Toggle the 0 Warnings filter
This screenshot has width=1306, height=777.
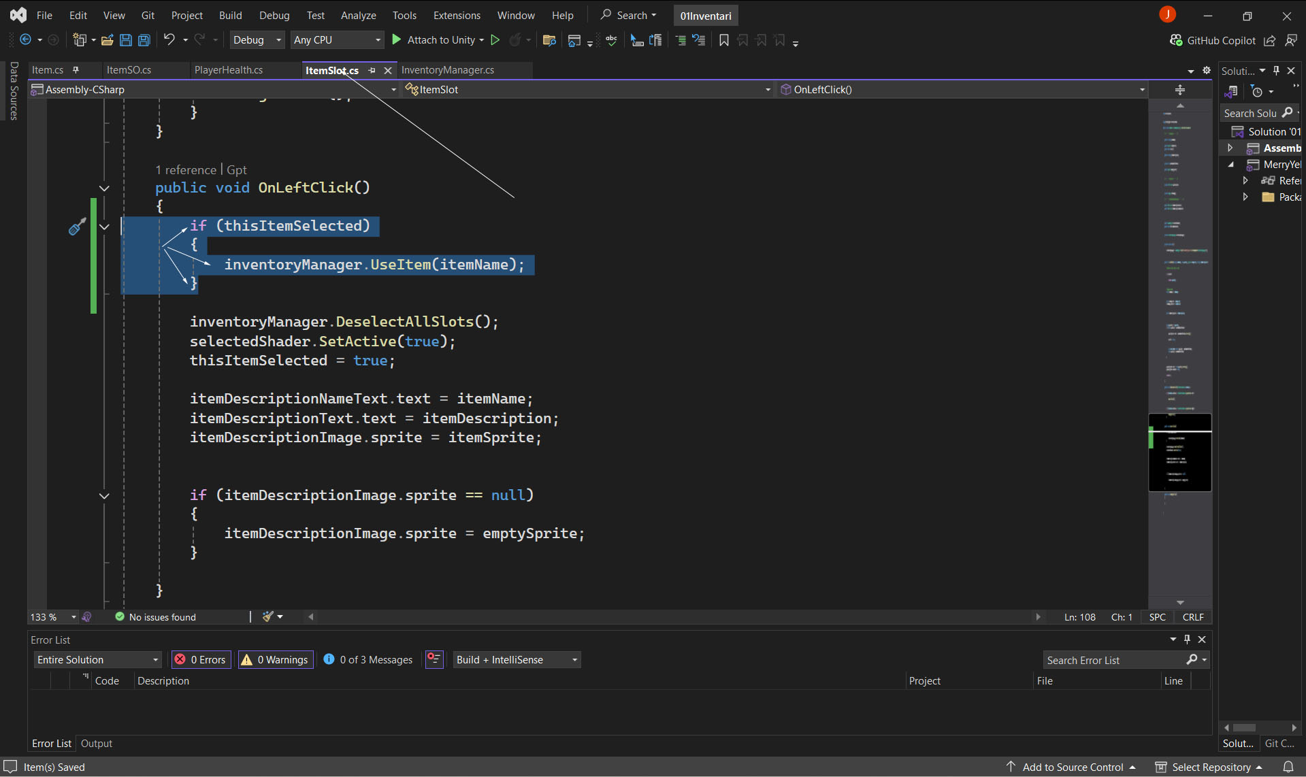276,659
